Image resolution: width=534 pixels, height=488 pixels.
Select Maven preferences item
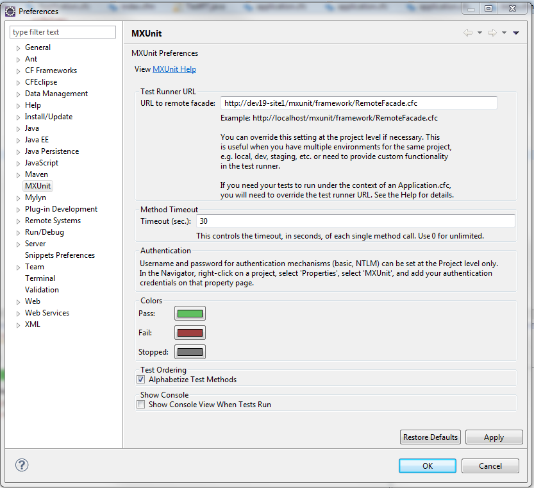[x=37, y=174]
